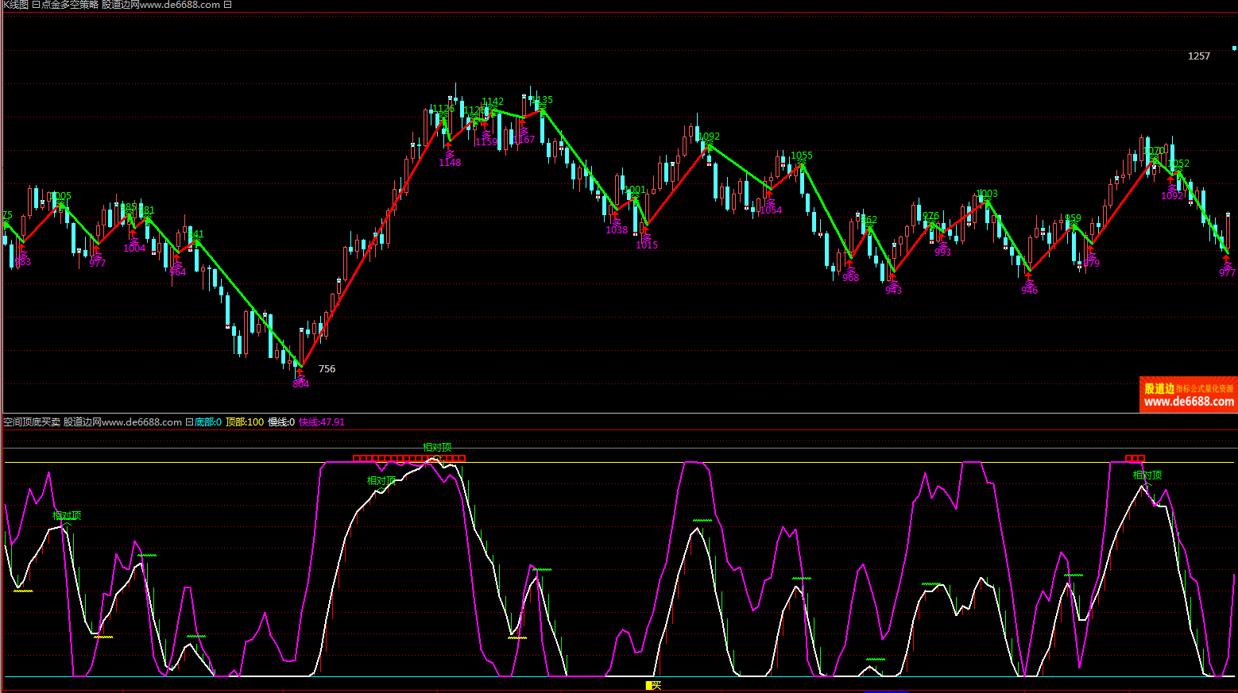The height and width of the screenshot is (693, 1238).
Task: Expand the box after 股道边网 in top header
Action: (228, 5)
